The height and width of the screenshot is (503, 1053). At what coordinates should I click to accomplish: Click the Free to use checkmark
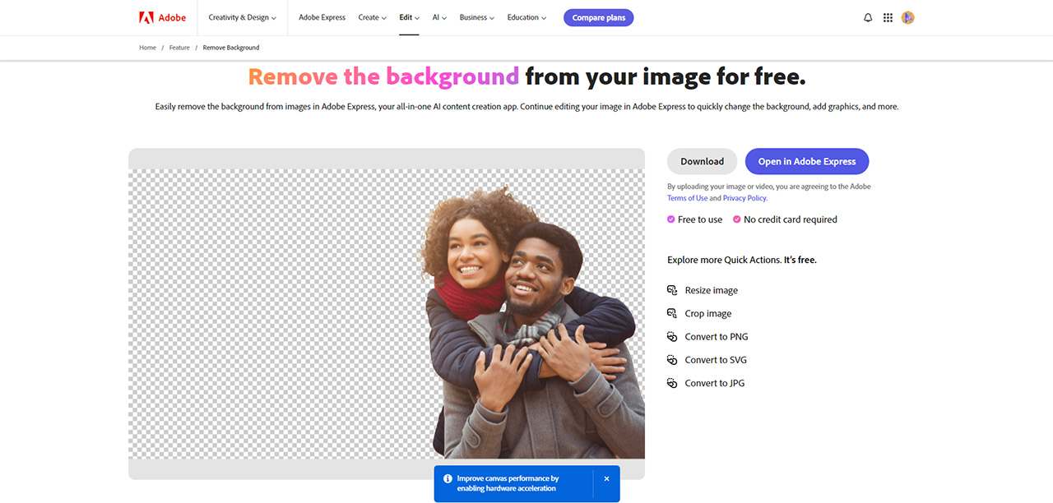(x=671, y=219)
